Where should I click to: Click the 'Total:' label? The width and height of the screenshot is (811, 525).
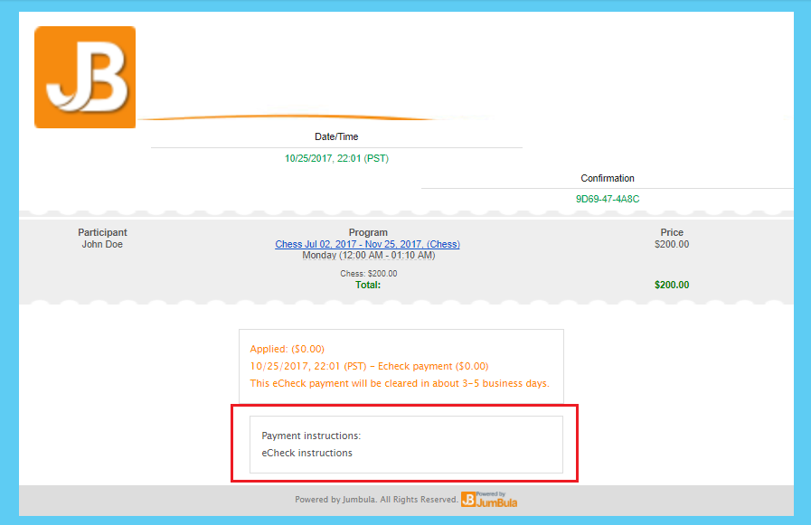coord(368,285)
